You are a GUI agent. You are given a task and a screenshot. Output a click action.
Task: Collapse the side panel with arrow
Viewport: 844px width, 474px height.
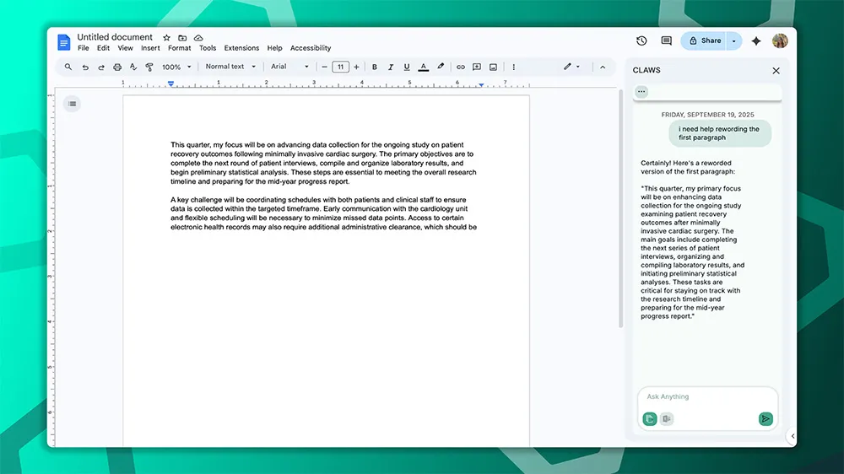coord(793,436)
